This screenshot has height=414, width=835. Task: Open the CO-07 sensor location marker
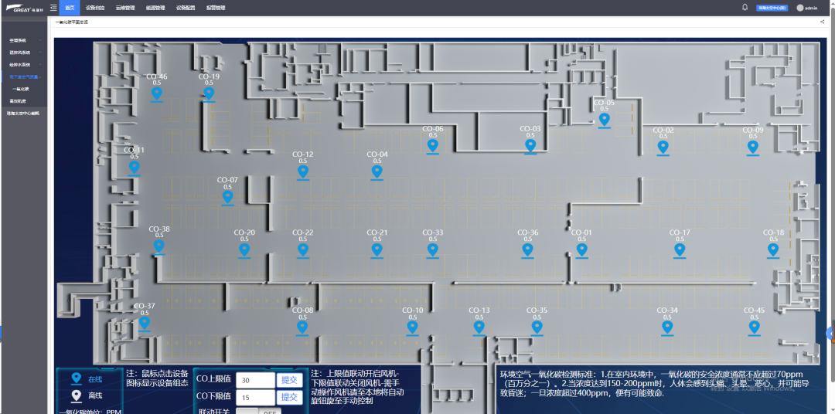[227, 197]
